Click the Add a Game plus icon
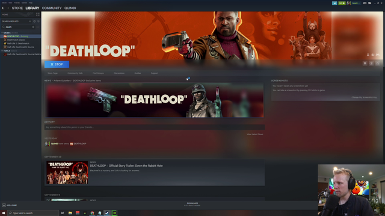Image resolution: width=385 pixels, height=216 pixels. click(4, 205)
